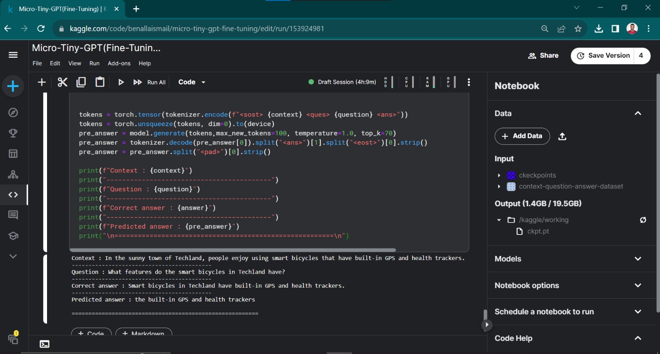Open the hamburger navigation menu
Screen dimensions: 660x354
[x=13, y=55]
